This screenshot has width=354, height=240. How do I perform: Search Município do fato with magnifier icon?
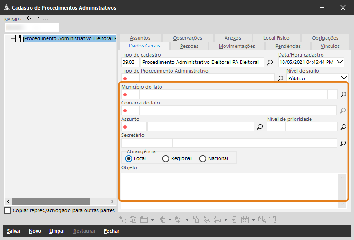[343, 94]
